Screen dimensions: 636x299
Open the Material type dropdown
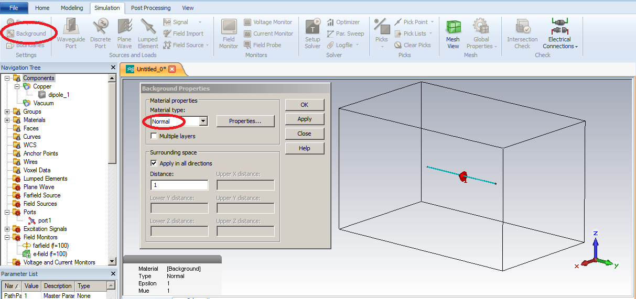click(x=203, y=121)
